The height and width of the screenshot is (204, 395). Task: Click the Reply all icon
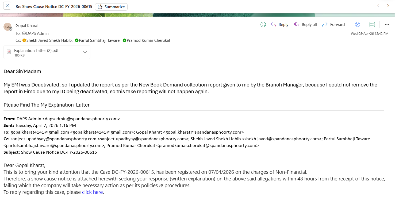click(x=296, y=25)
